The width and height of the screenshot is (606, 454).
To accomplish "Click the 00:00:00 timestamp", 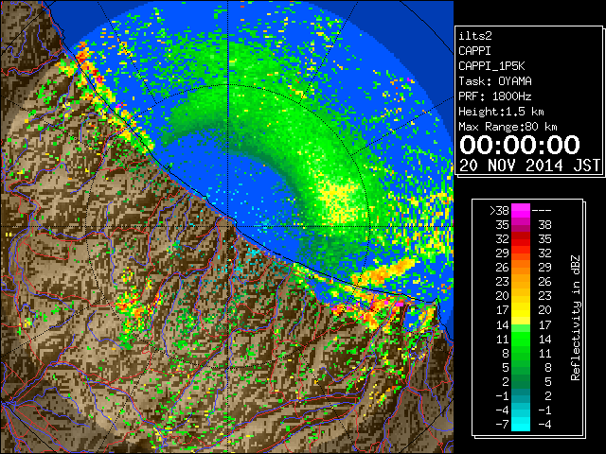I will pos(520,145).
